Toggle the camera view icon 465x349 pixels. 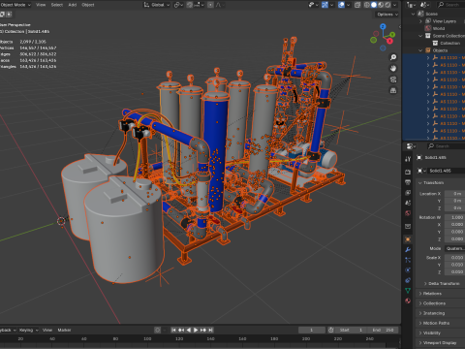pos(393,79)
